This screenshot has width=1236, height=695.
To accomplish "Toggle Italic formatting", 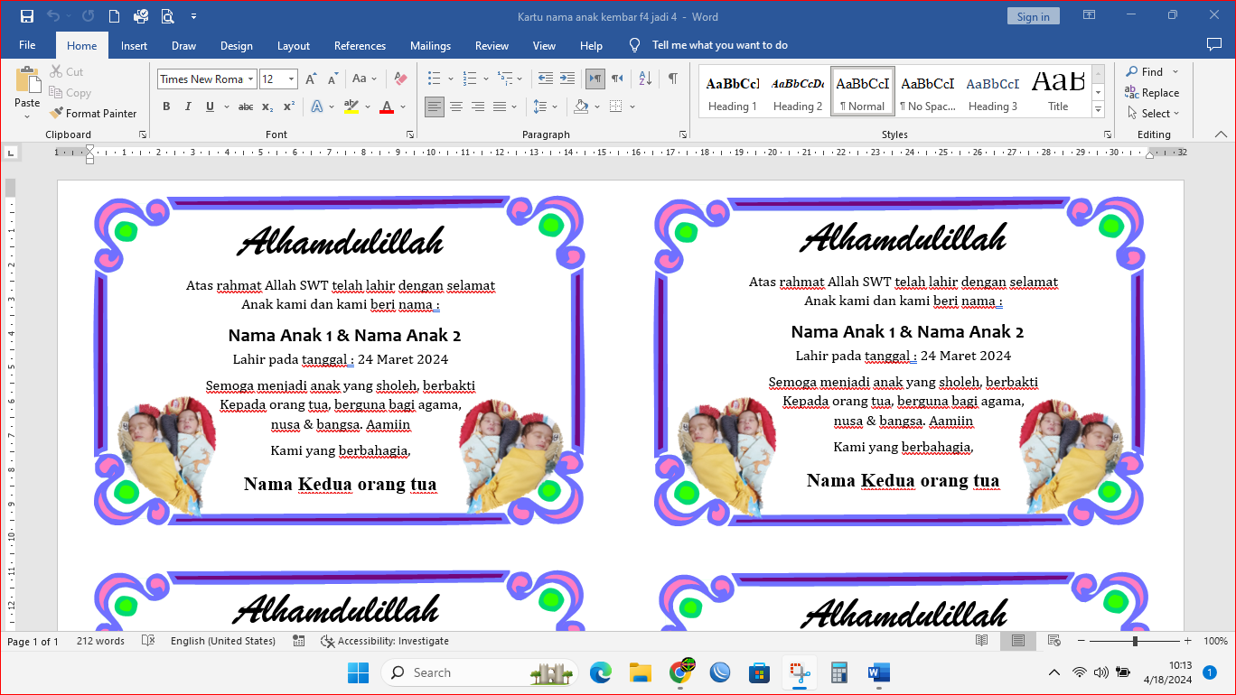I will coord(188,107).
